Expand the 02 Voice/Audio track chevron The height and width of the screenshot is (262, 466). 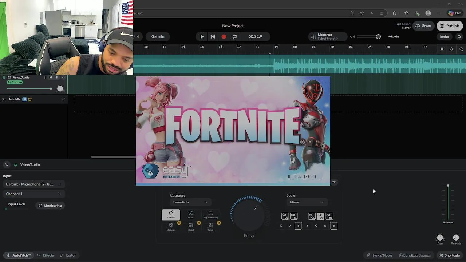coord(63,78)
